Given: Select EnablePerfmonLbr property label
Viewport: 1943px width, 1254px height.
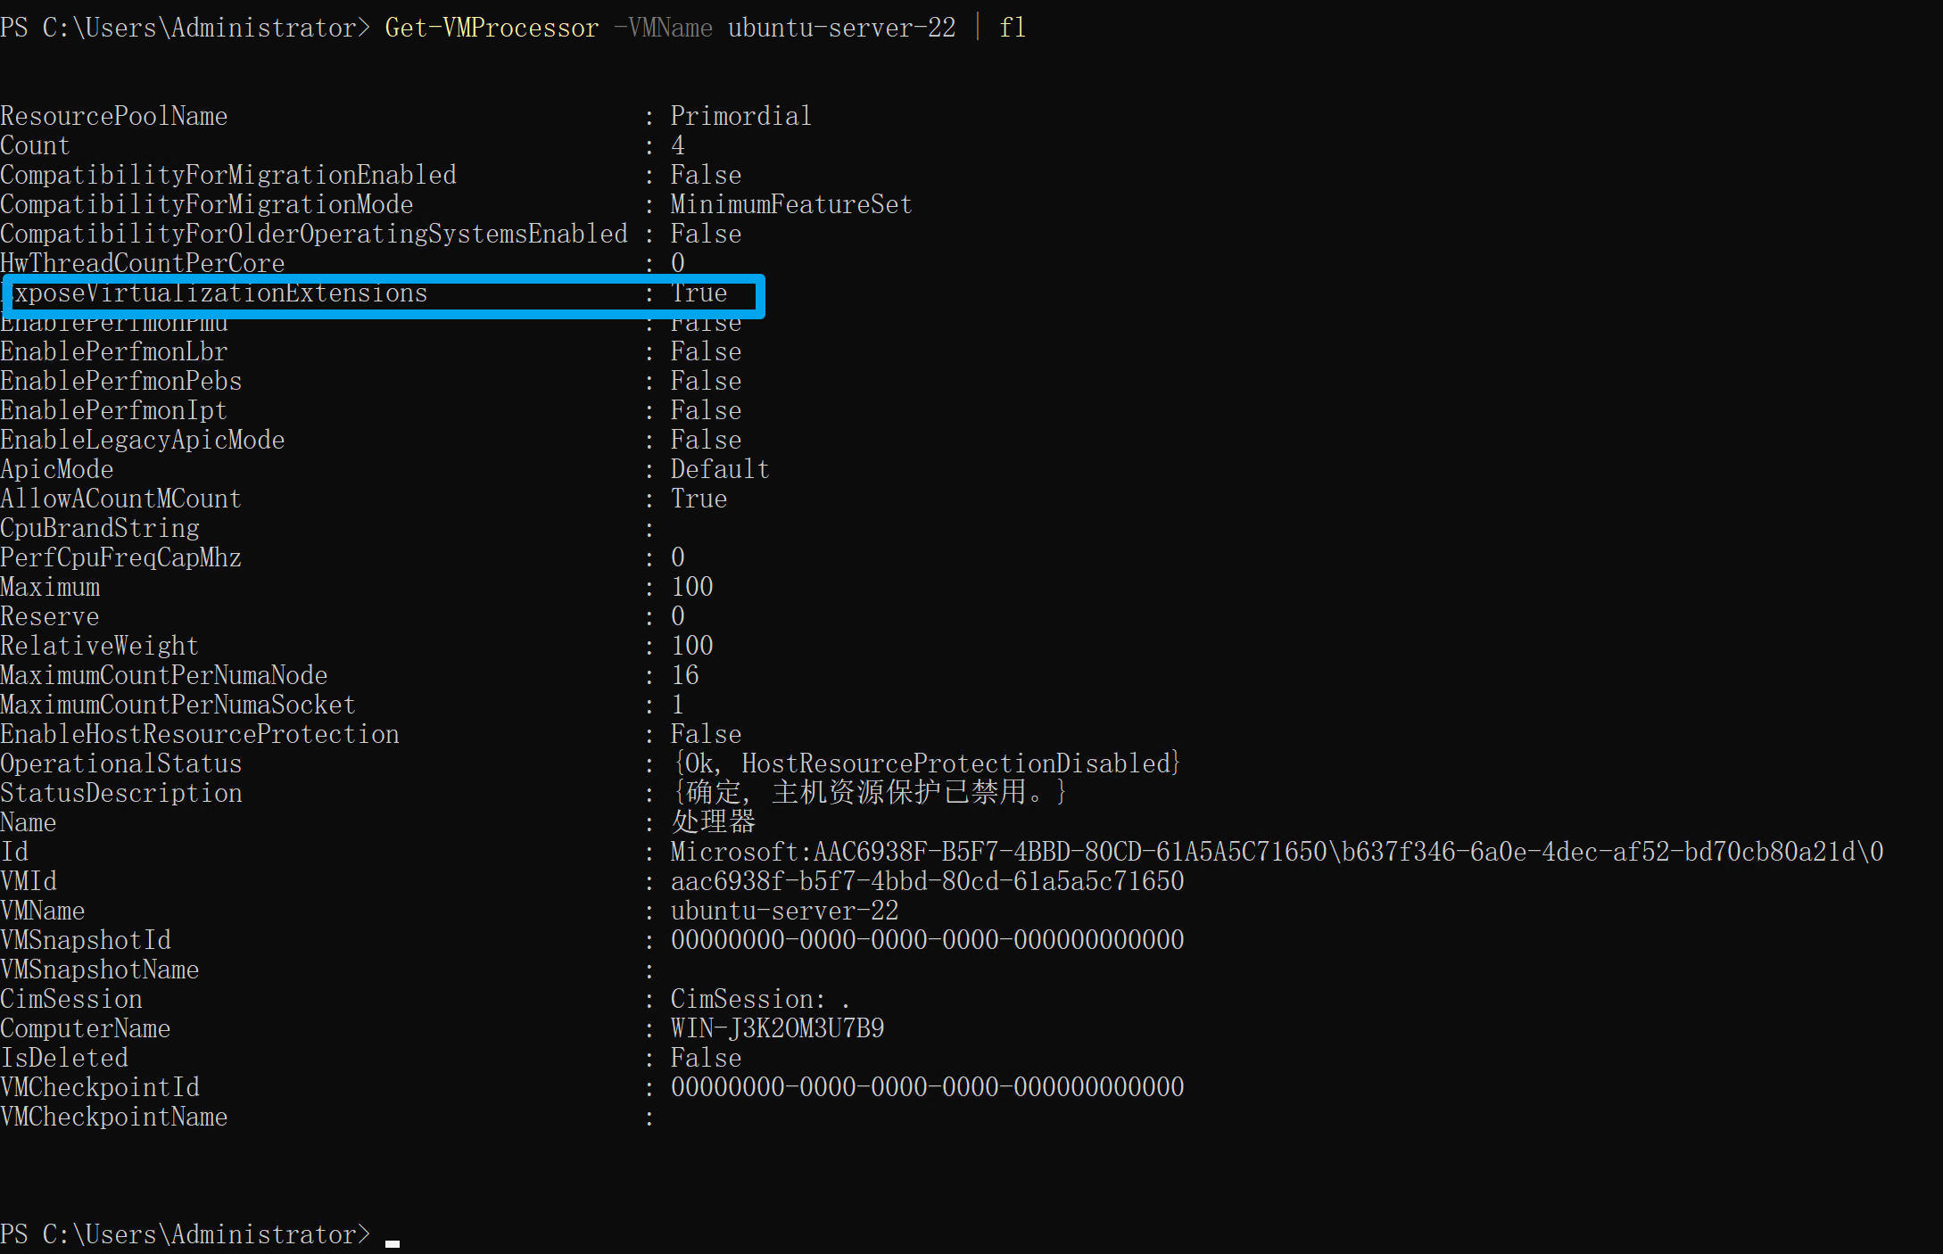Looking at the screenshot, I should 114,351.
